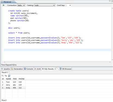
Task: Click the editor horizontal scrollbar
Action: click(x=57, y=62)
